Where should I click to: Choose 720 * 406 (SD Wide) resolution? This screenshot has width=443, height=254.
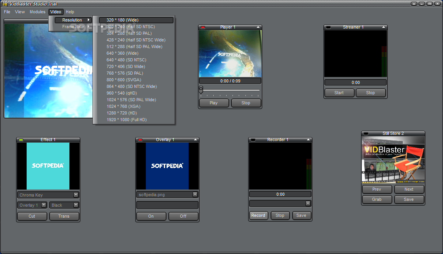pyautogui.click(x=136, y=66)
